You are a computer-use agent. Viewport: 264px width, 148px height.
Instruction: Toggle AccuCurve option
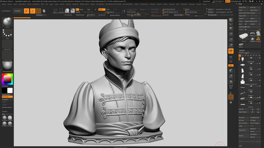[x=68, y=15]
